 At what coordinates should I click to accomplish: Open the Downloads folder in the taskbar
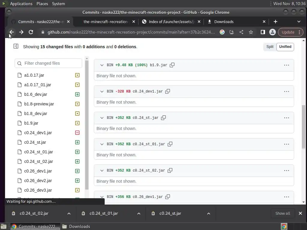coord(76,226)
